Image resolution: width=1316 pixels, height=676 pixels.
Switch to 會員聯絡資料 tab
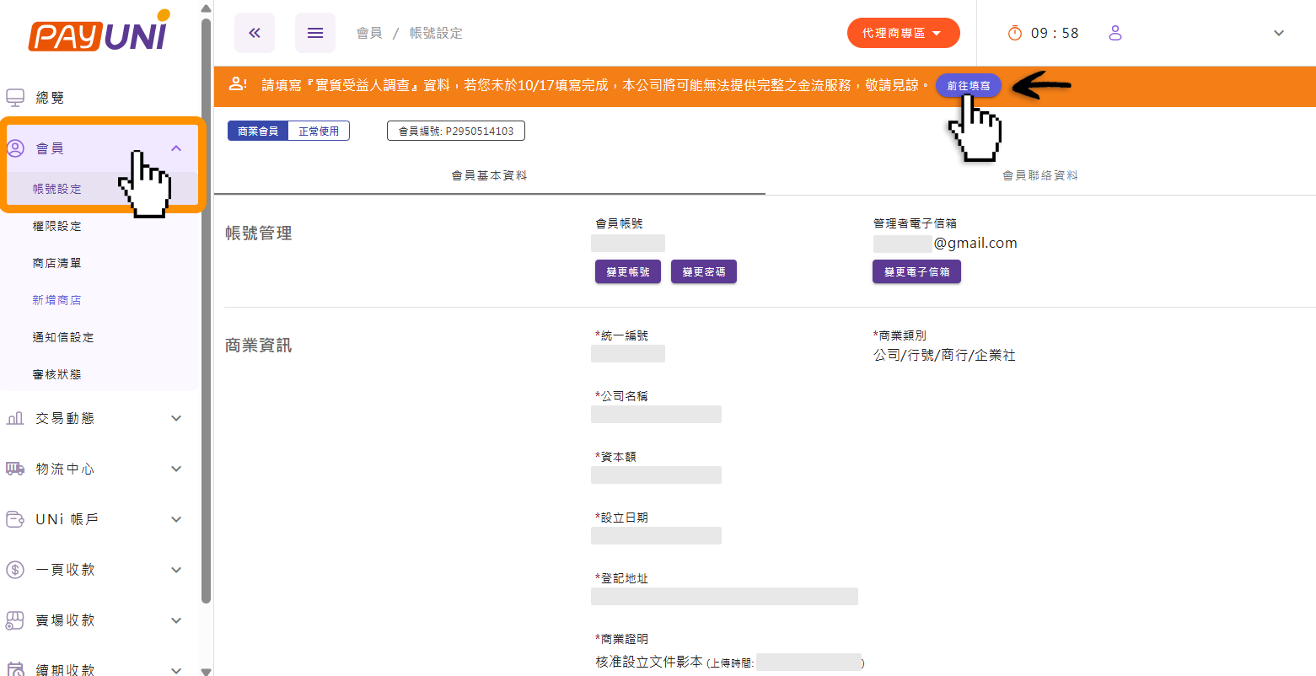[1039, 175]
